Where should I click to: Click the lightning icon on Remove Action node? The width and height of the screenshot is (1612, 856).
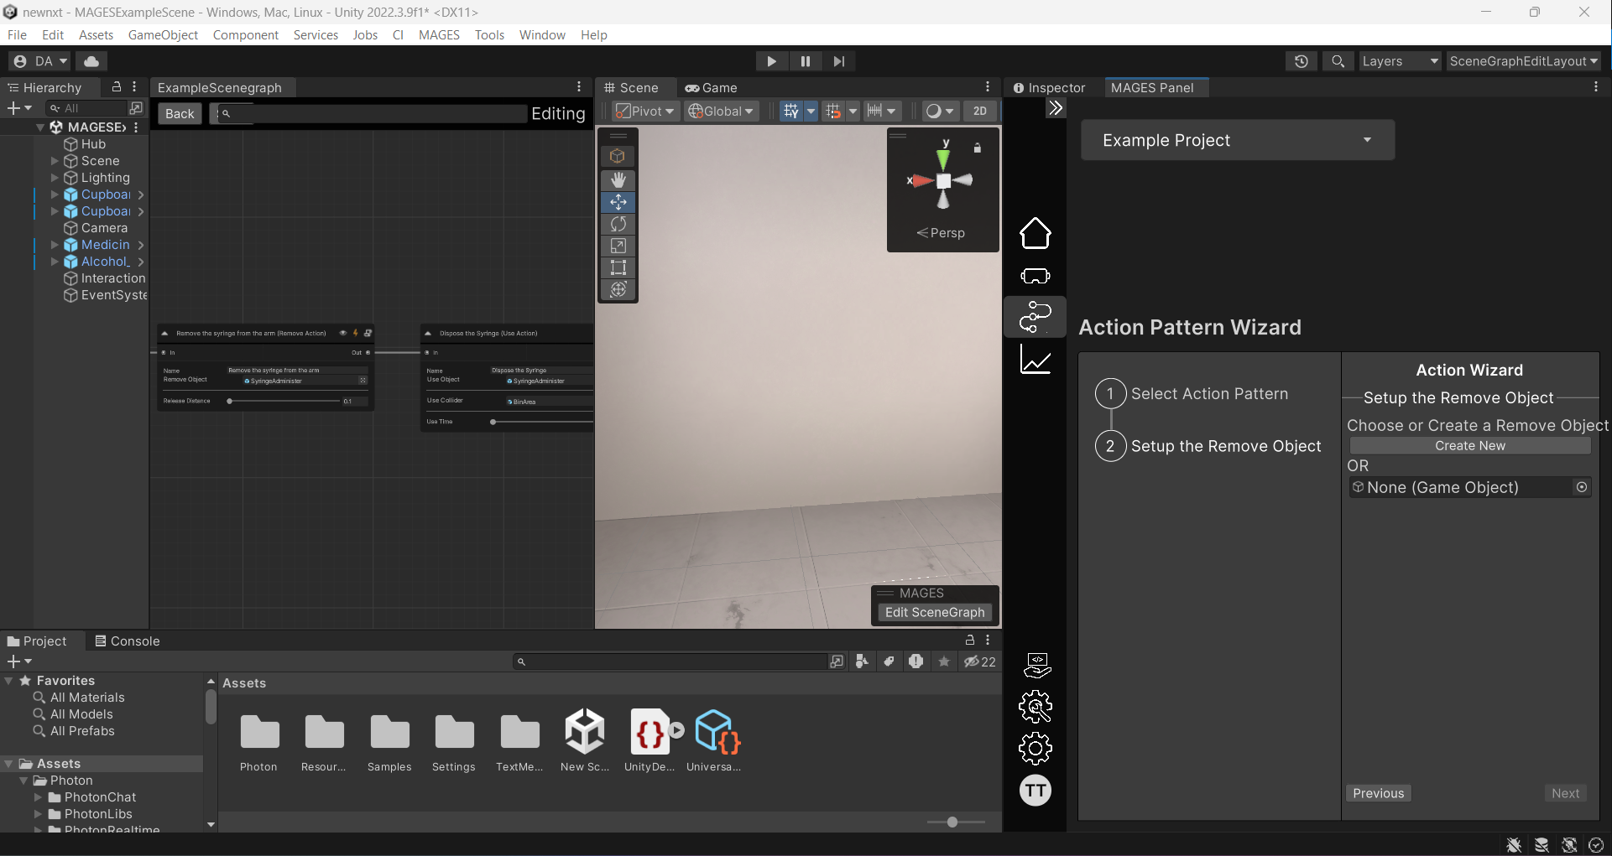click(355, 333)
